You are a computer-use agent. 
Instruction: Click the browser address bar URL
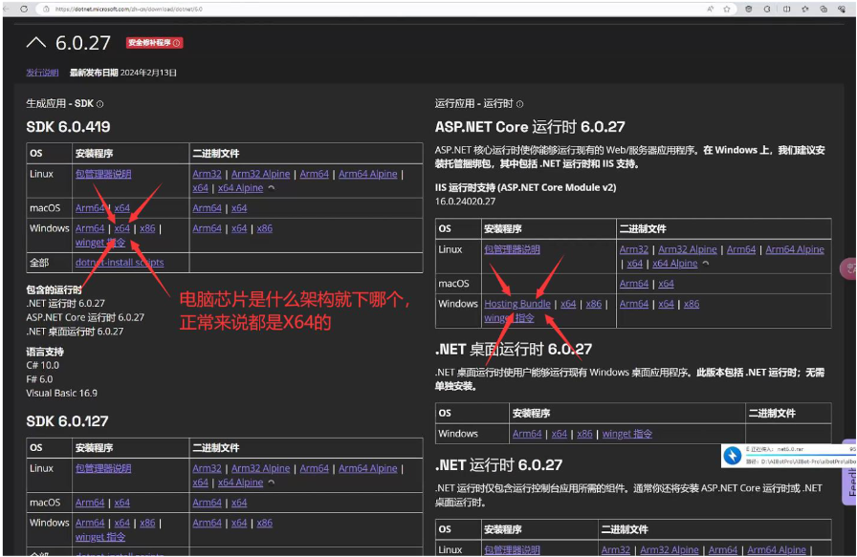134,8
